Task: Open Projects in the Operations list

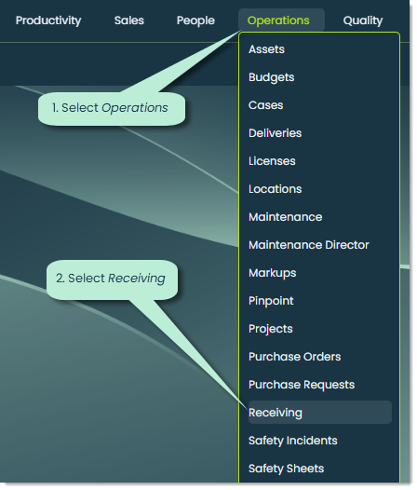Action: [271, 329]
